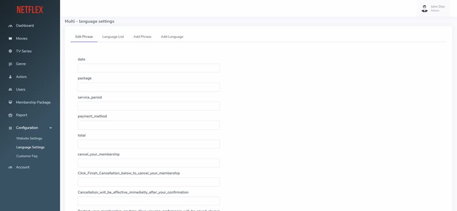This screenshot has height=211, width=457.
Task: Click the Users group icon
Action: point(10,89)
